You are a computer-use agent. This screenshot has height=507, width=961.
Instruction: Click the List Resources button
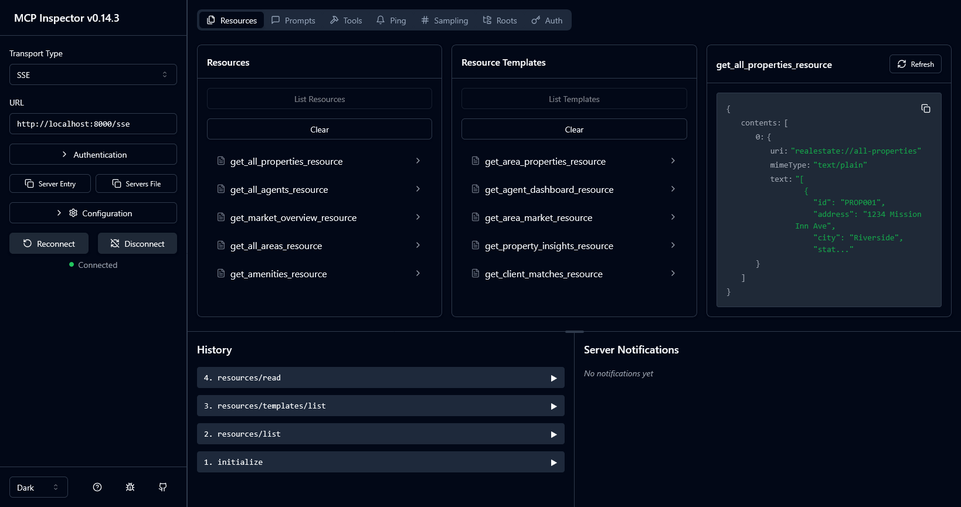click(x=320, y=98)
